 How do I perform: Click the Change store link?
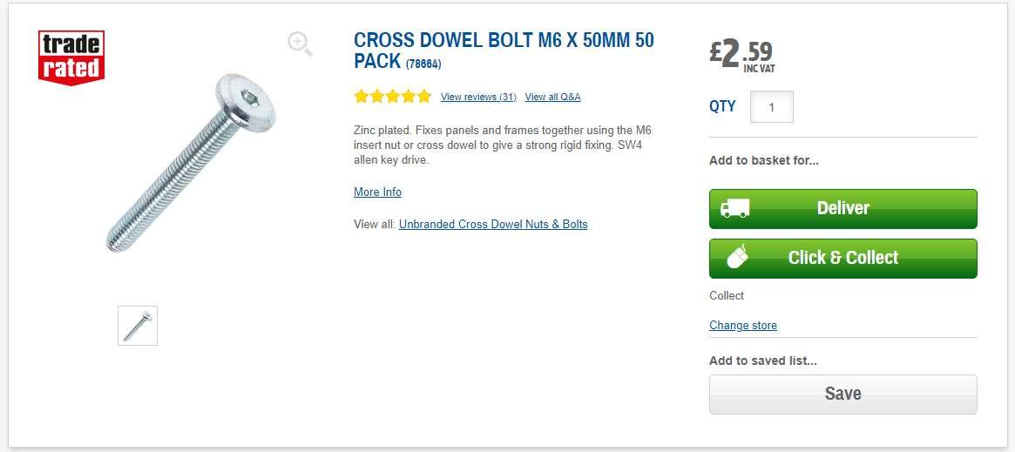point(742,325)
